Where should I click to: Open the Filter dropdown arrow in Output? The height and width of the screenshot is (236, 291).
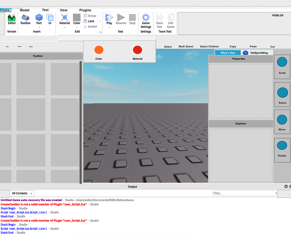point(276,193)
